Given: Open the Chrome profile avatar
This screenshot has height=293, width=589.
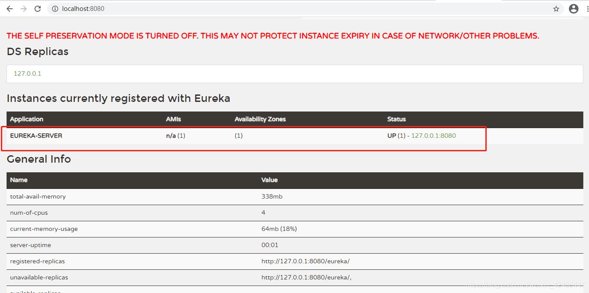Looking at the screenshot, I should point(574,9).
